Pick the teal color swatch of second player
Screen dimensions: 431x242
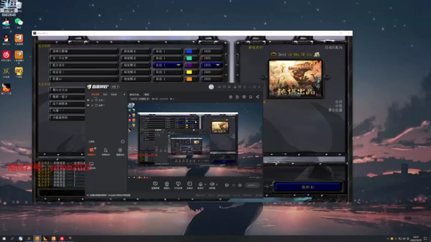[190, 58]
